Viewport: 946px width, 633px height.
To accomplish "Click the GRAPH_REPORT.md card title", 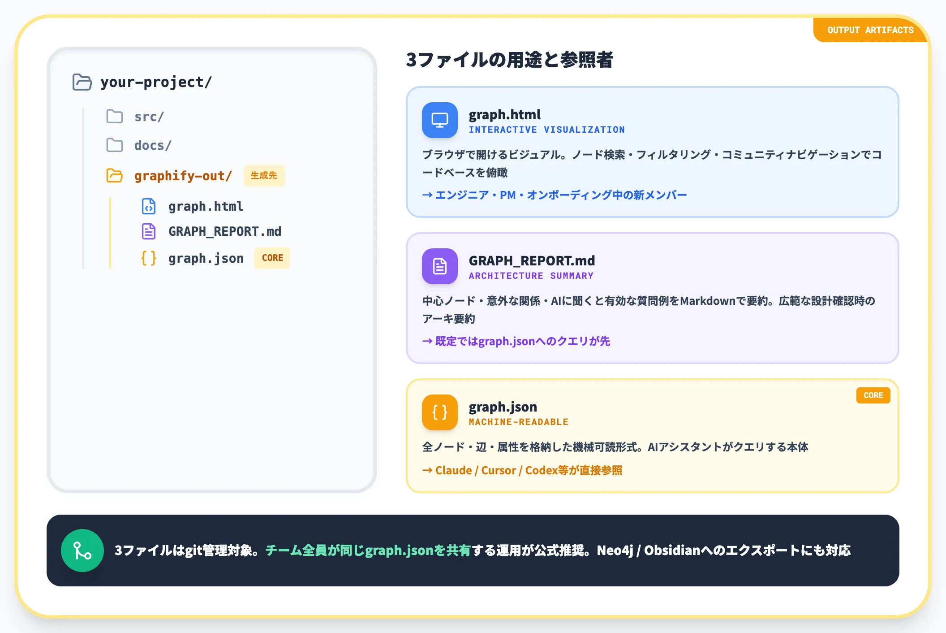I will coord(532,260).
